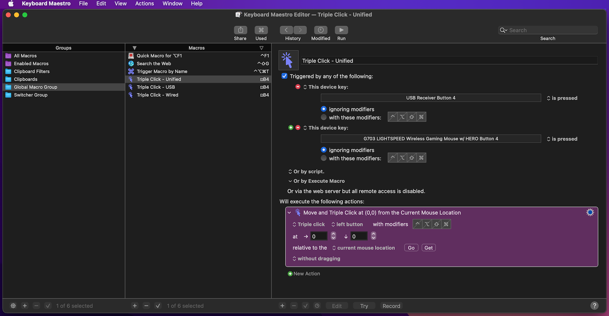Click the Get button in the action

pyautogui.click(x=429, y=248)
